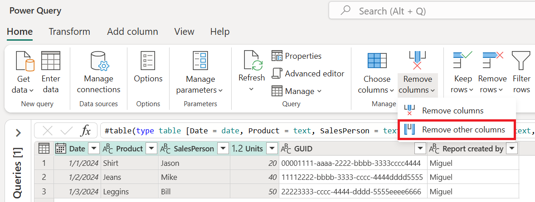535x202 pixels.
Task: Click the Get data icon
Action: click(x=24, y=62)
